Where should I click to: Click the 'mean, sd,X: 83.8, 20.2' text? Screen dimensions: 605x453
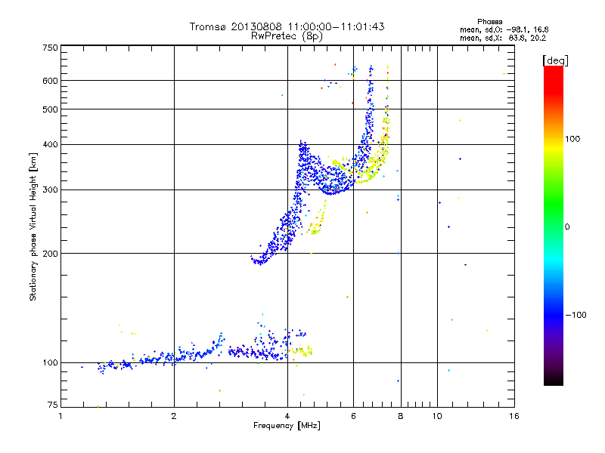click(503, 39)
